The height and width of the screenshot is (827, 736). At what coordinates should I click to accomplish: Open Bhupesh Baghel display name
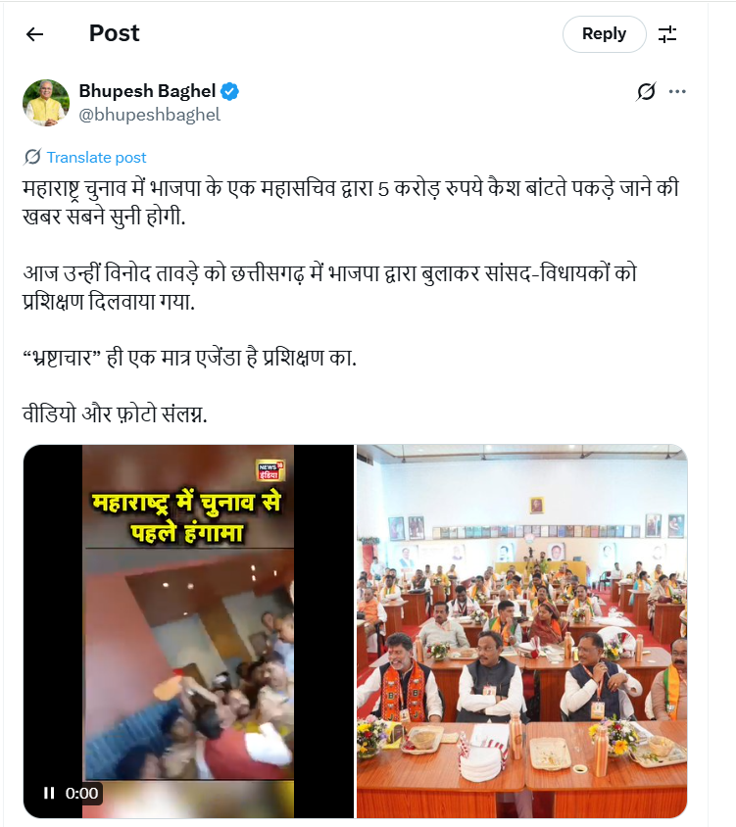[x=147, y=91]
